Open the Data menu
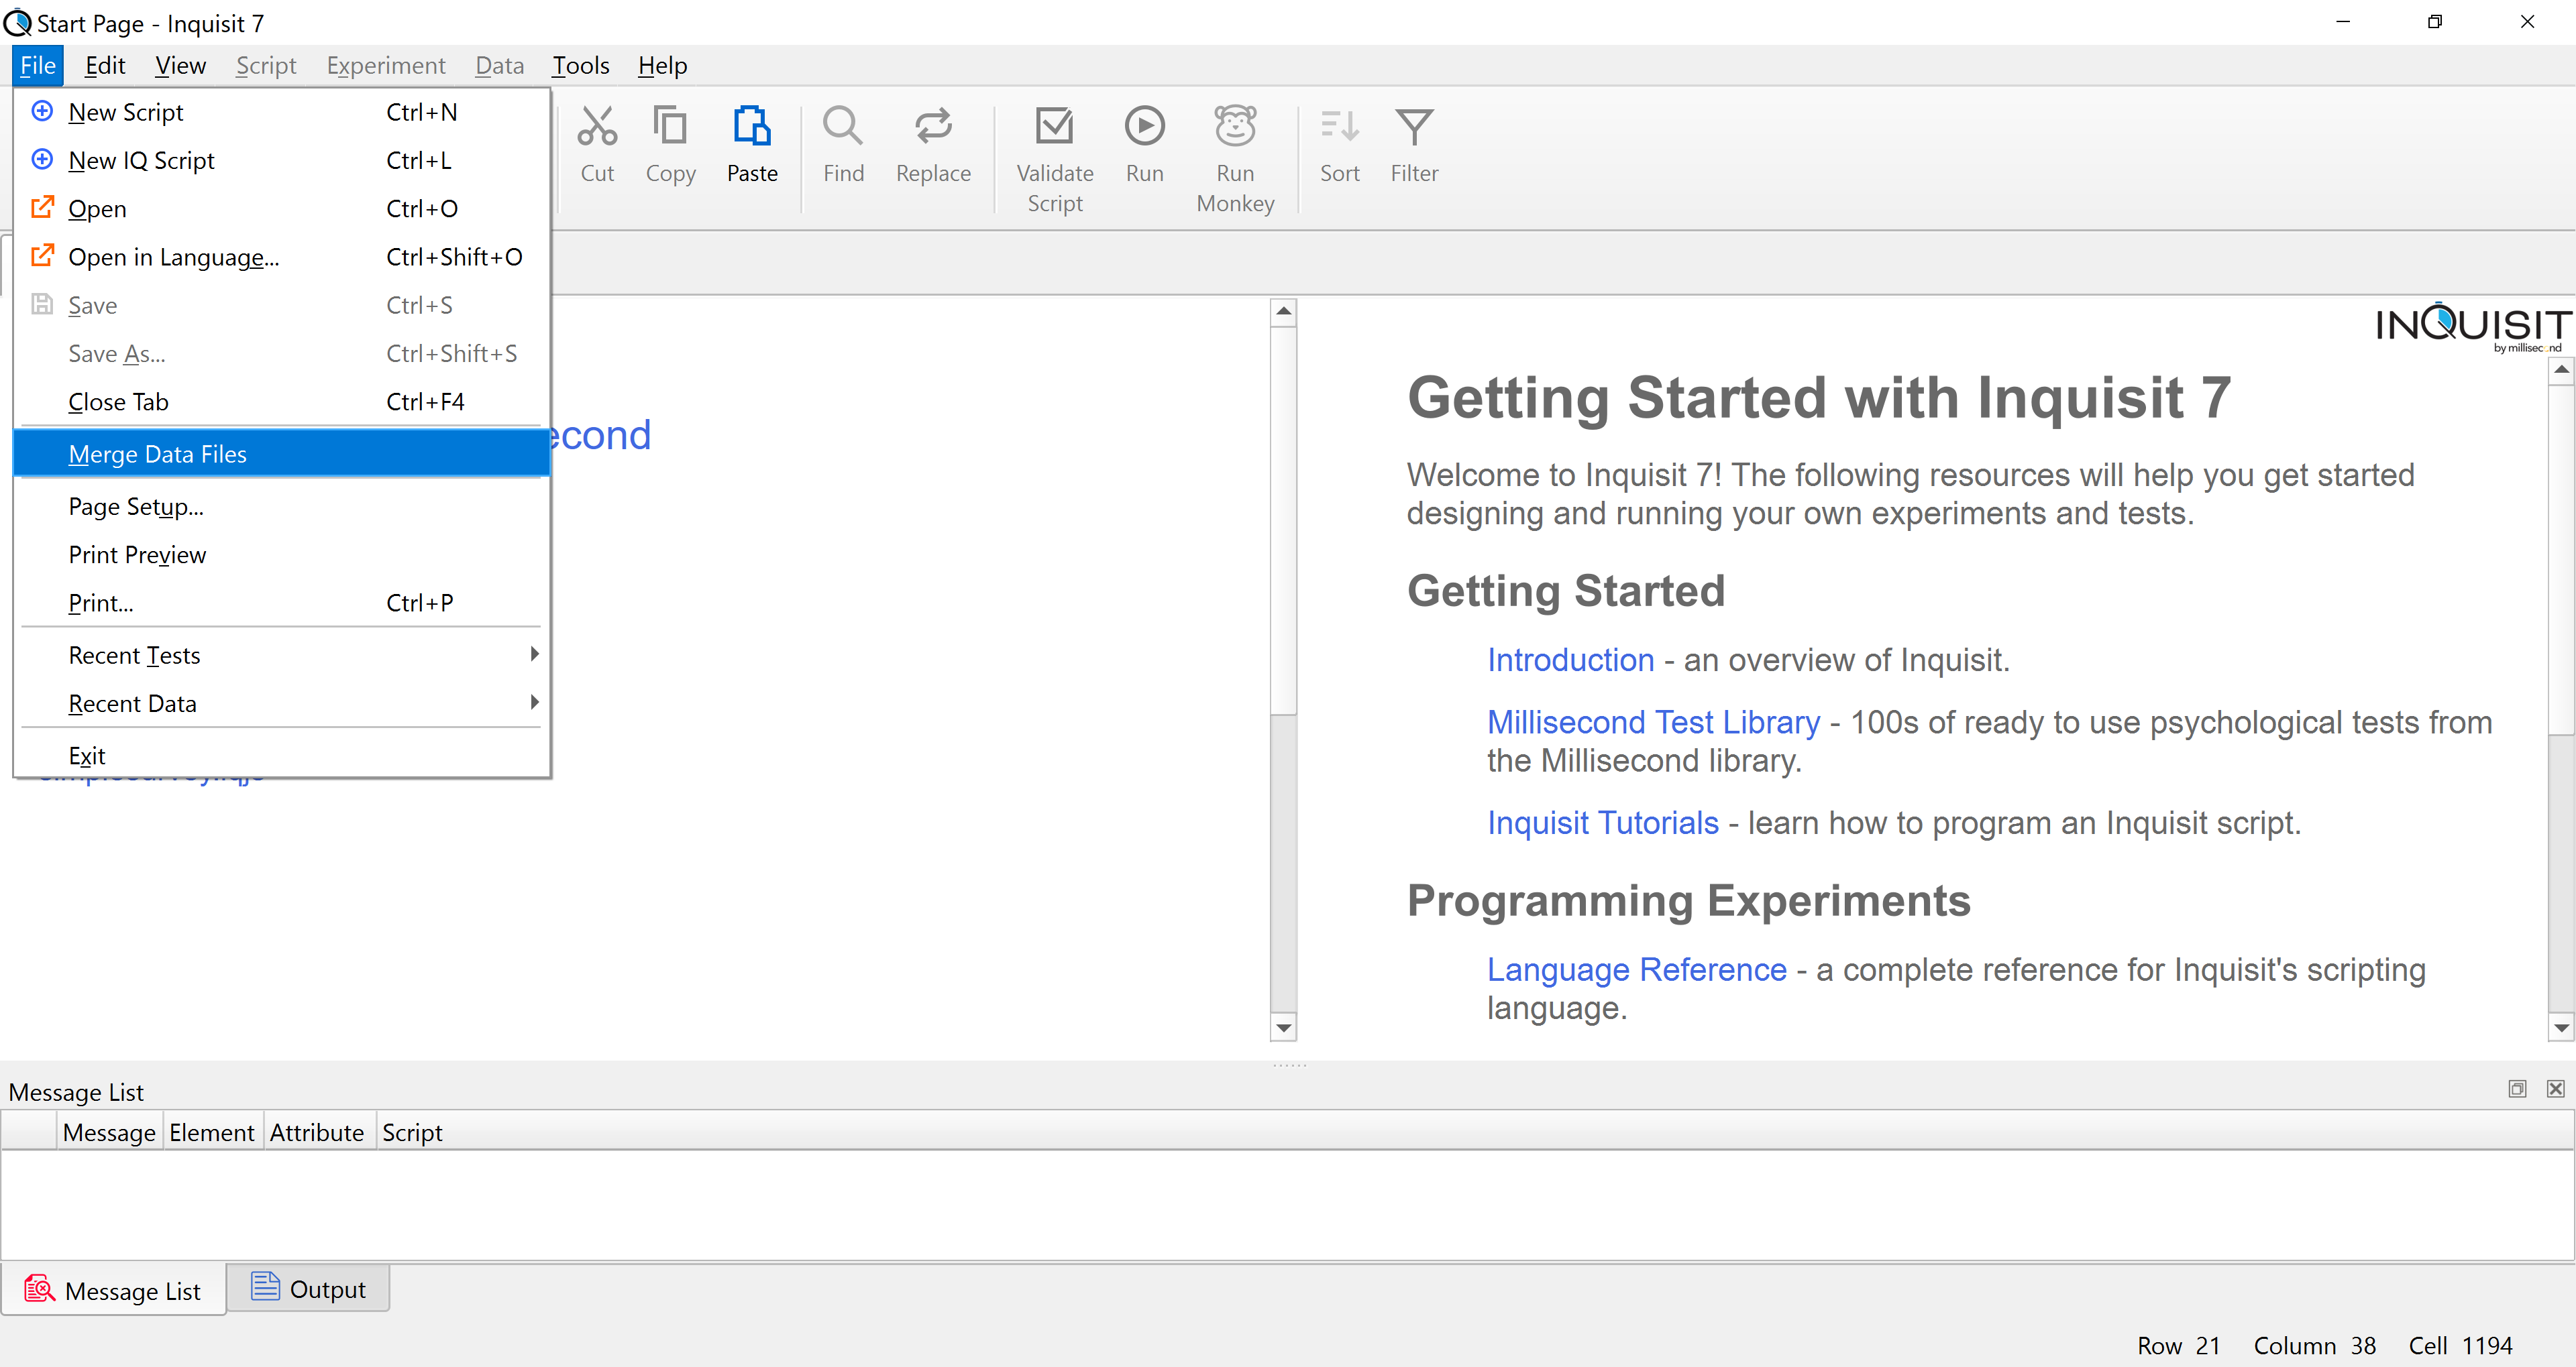The image size is (2576, 1367). (x=499, y=65)
